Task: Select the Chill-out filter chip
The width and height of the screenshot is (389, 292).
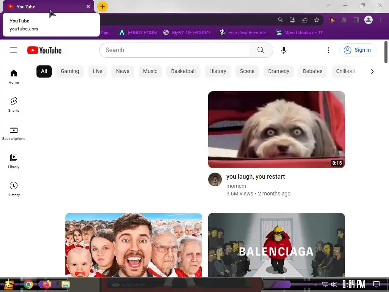Action: (x=346, y=71)
